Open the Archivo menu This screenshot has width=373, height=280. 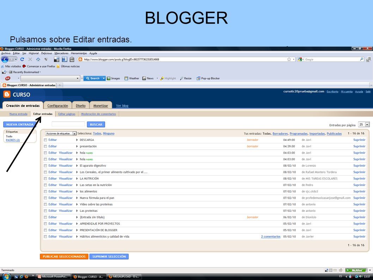[x=6, y=53]
